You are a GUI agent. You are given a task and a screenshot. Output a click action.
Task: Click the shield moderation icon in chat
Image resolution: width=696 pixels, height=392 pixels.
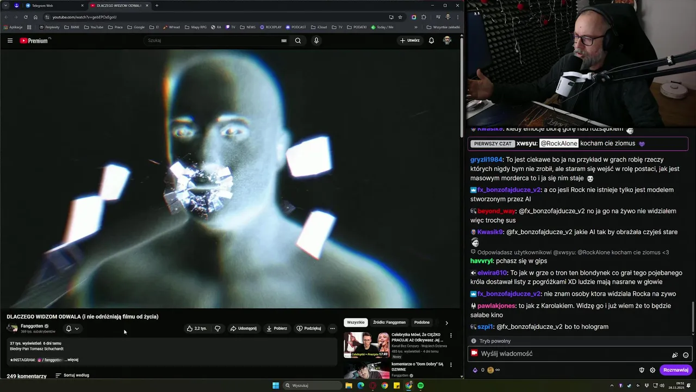pyautogui.click(x=642, y=370)
